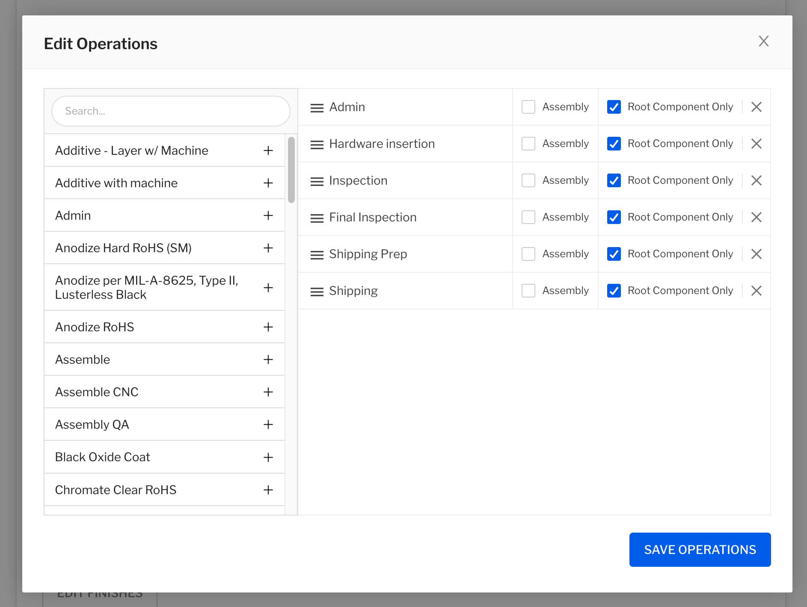Add Black Oxide Coat using its plus icon
This screenshot has width=807, height=607.
268,457
